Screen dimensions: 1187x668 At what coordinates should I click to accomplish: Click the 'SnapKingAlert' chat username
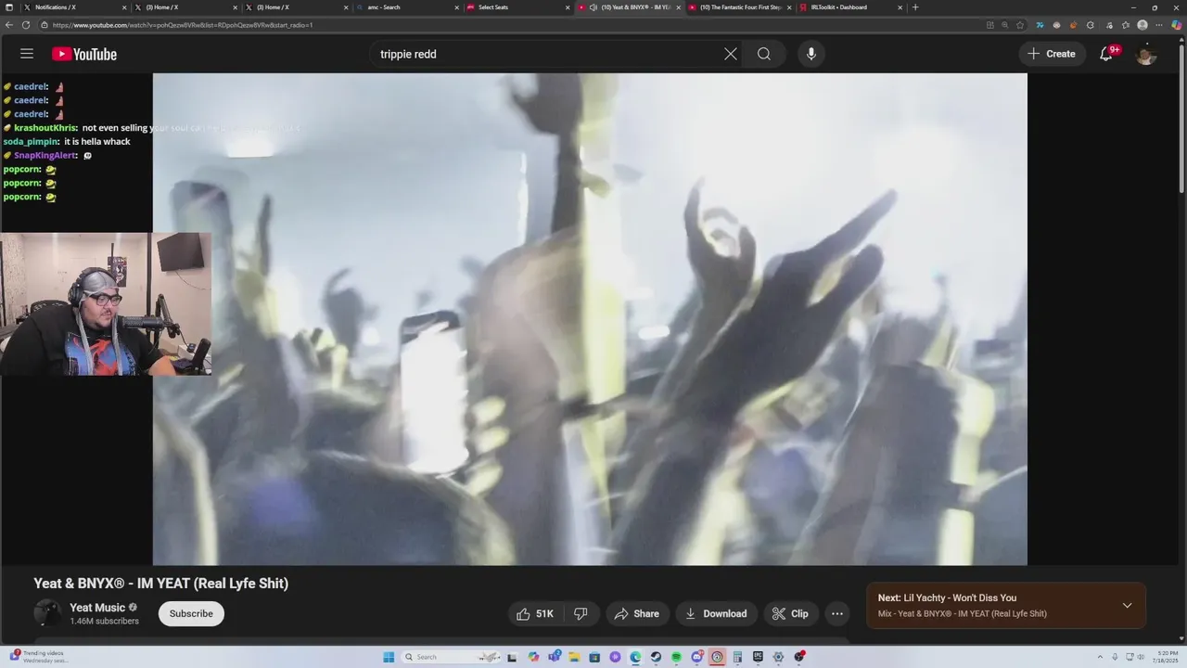pos(45,156)
